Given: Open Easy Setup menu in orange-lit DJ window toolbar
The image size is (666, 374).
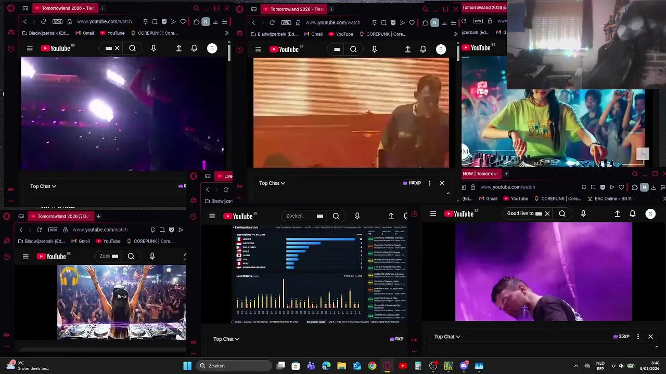Looking at the screenshot, I should click(x=453, y=23).
